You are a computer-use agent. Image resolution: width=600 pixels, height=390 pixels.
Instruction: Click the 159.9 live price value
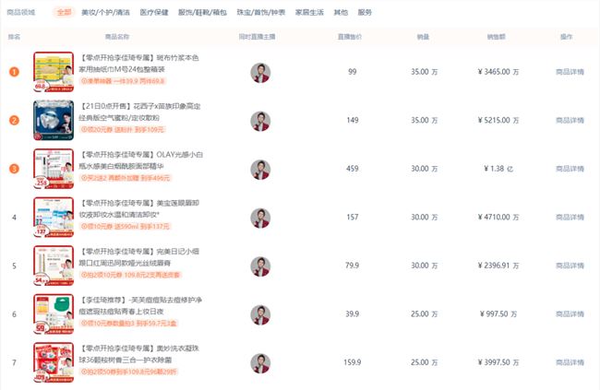tap(352, 362)
